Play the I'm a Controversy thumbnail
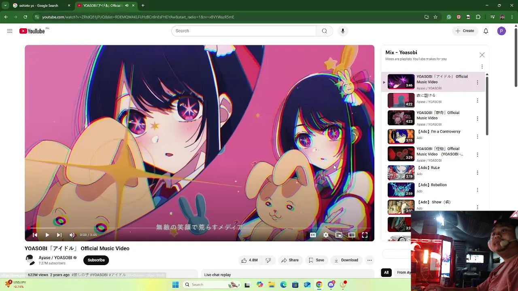This screenshot has height=291, width=518. (401, 137)
